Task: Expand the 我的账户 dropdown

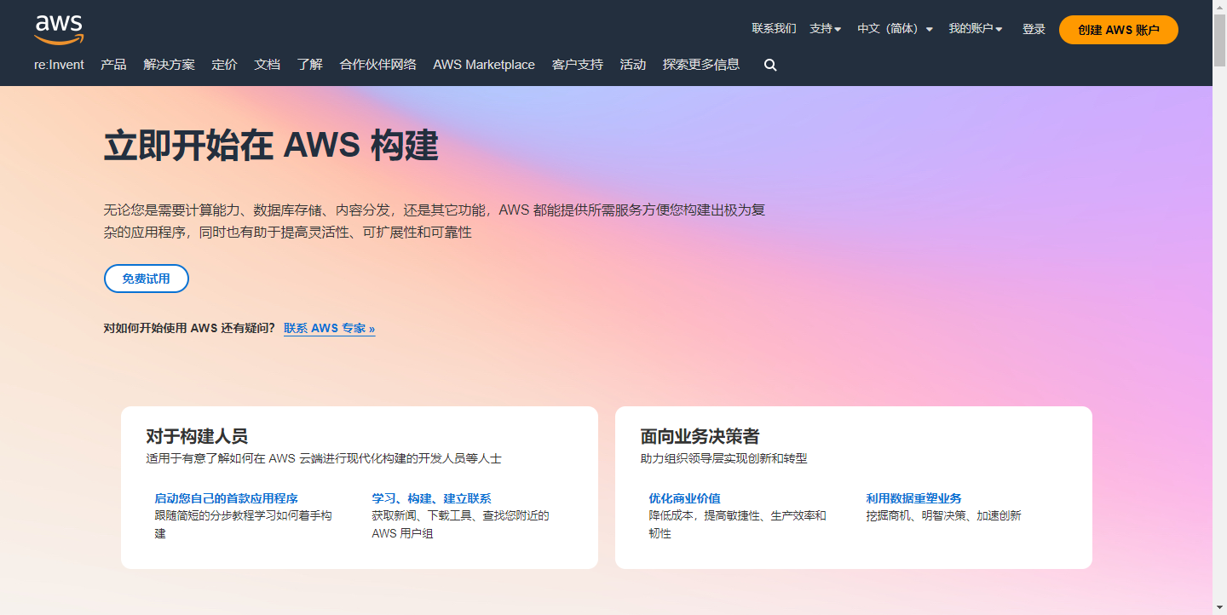Action: (976, 29)
